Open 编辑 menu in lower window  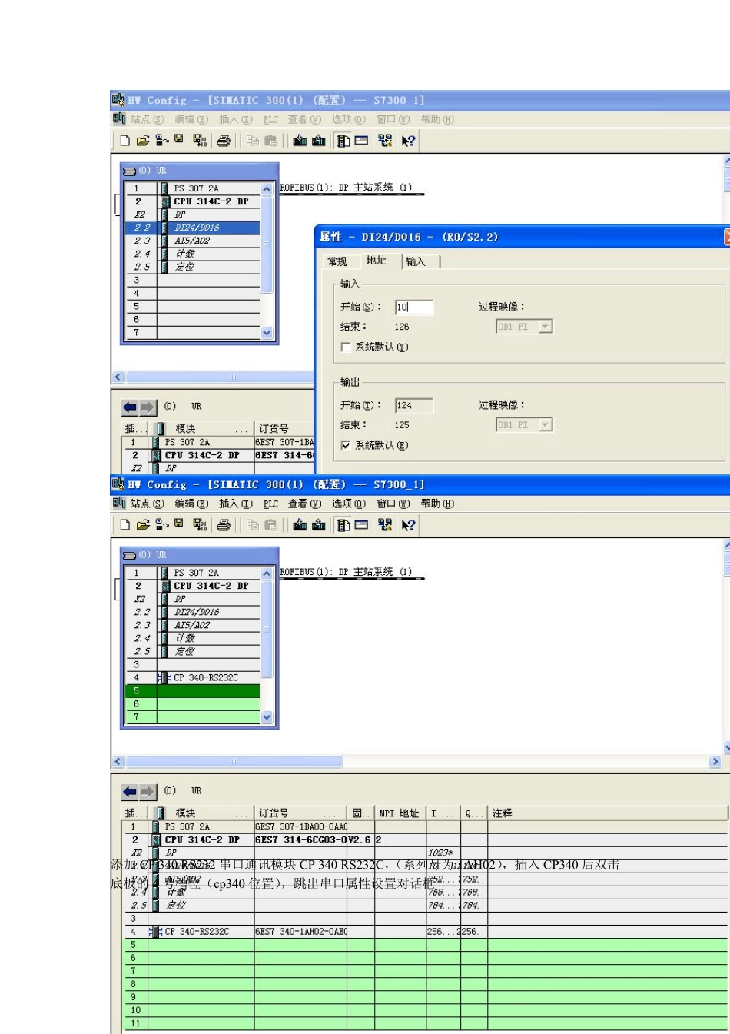point(191,504)
